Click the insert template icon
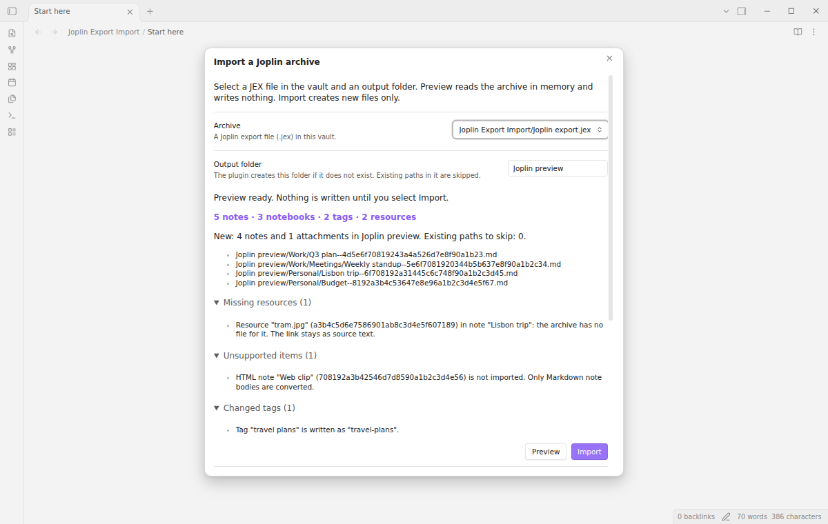 [x=12, y=99]
